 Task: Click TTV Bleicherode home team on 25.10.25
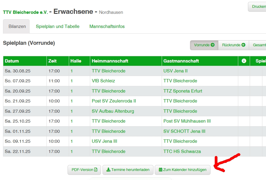(x=109, y=121)
